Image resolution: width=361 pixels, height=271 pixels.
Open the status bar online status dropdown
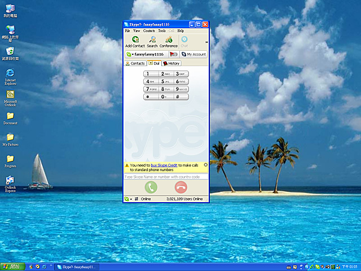(x=128, y=199)
